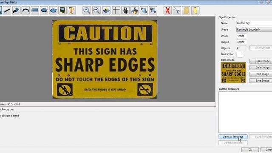This screenshot has width=272, height=153.
Task: Click the lock-on-layer icon
Action: (135, 10)
